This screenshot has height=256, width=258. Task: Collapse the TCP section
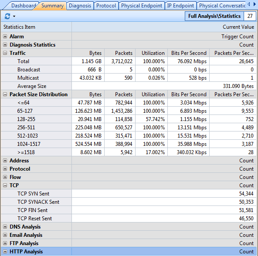click(5, 185)
